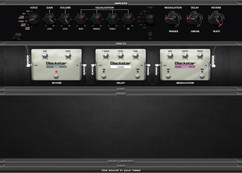Click the Volume level knob
242x173 pixels.
[x=65, y=19]
